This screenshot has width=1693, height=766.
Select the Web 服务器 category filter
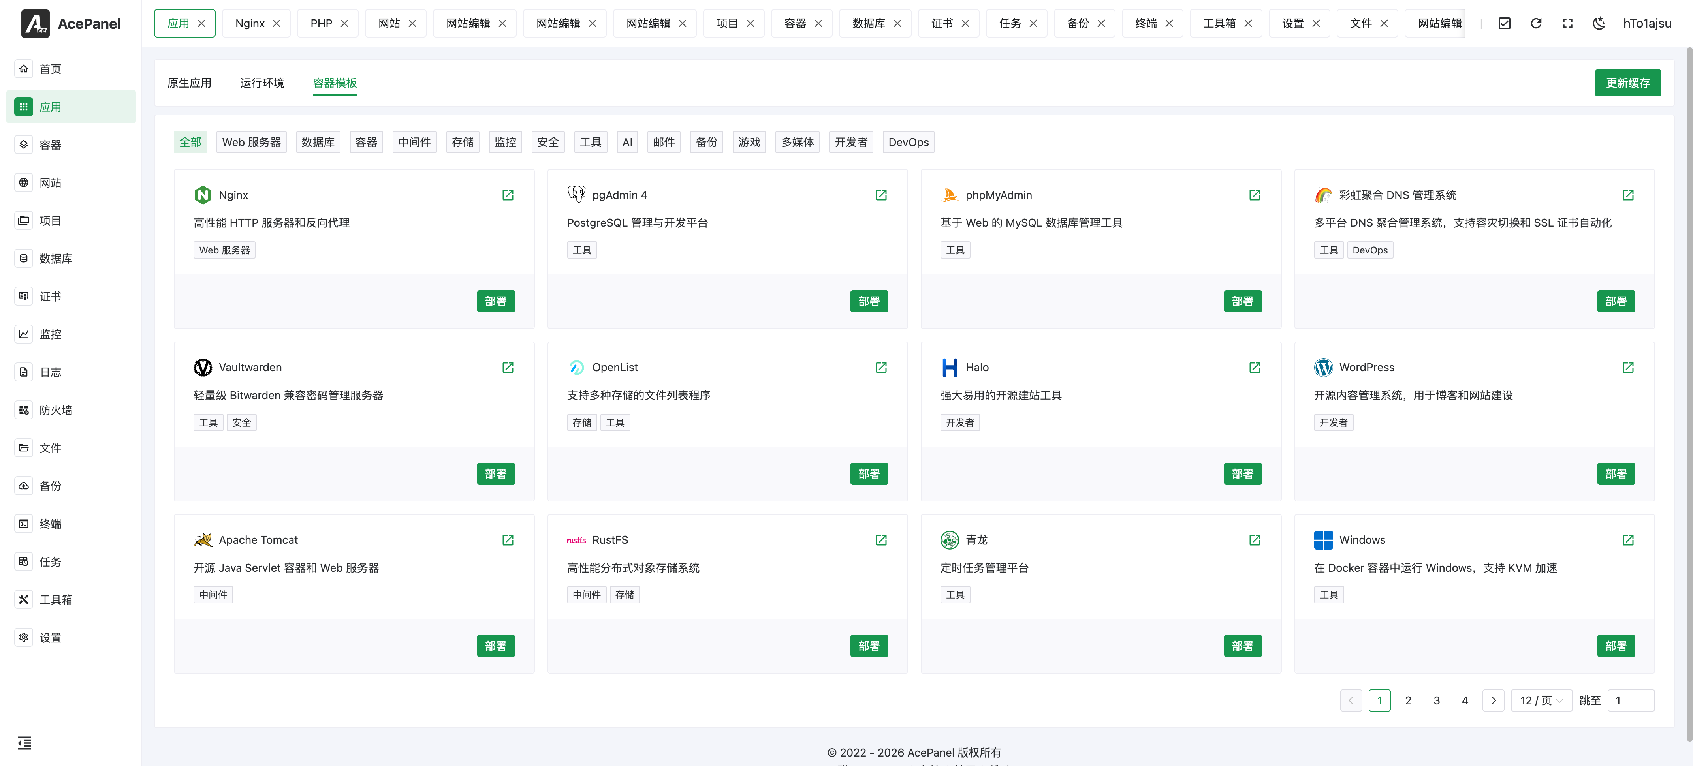point(251,142)
